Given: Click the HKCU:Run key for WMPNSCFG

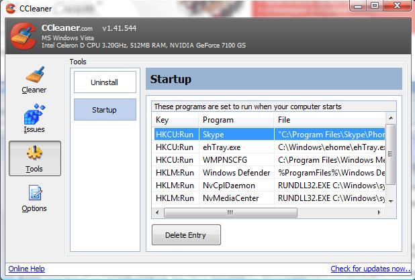Looking at the screenshot, I should (175, 159).
